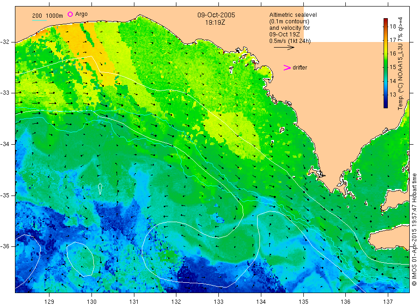Click the 'Argo' legend label
Image resolution: width=420 pixels, height=308 pixels.
pos(81,14)
